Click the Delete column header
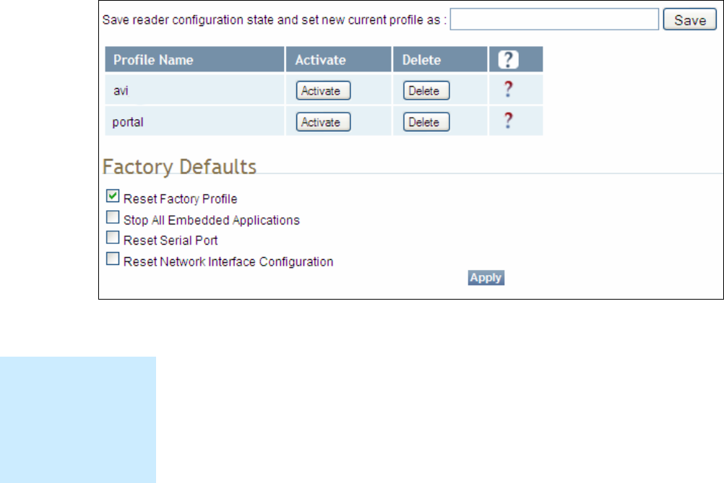724x483 pixels. 440,59
